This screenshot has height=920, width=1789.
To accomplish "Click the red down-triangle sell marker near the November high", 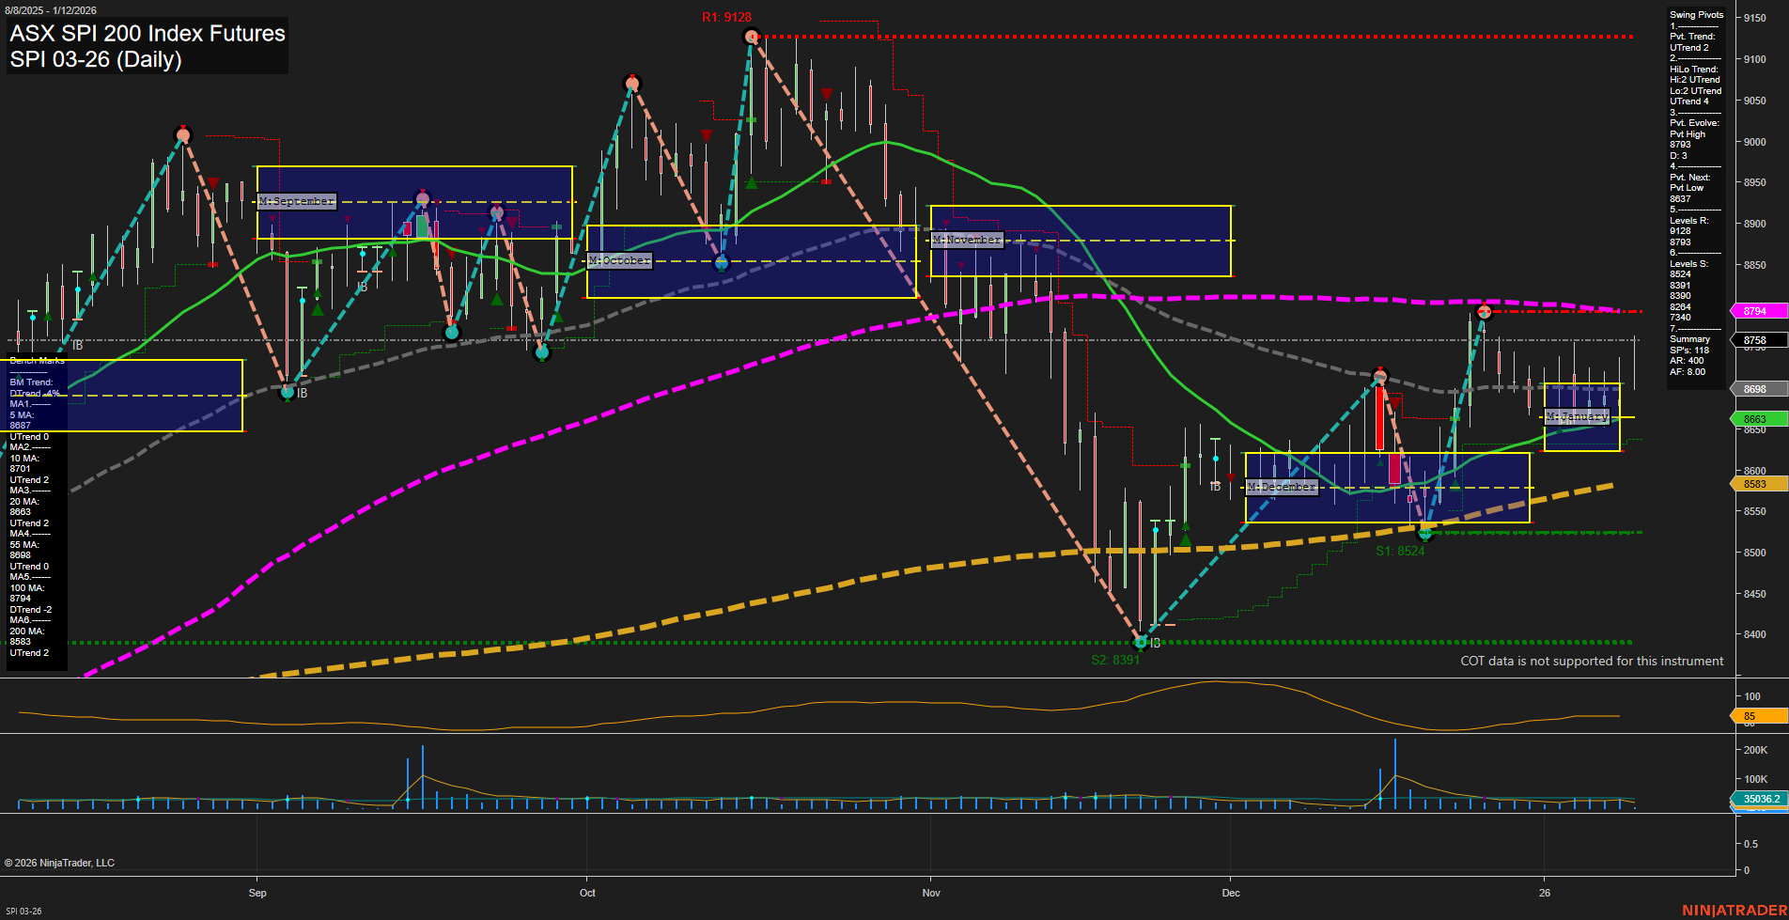I will tap(826, 93).
